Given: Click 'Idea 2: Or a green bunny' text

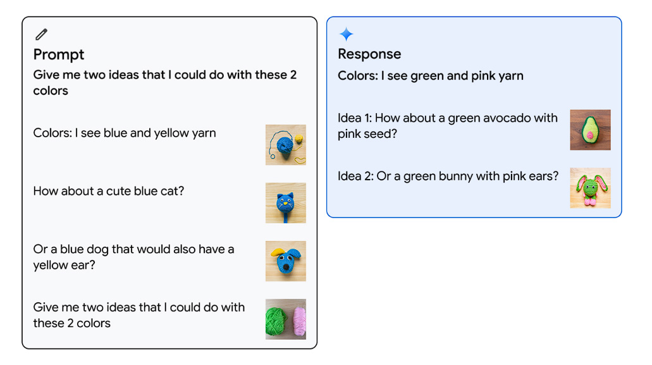Looking at the screenshot, I should click(x=448, y=176).
